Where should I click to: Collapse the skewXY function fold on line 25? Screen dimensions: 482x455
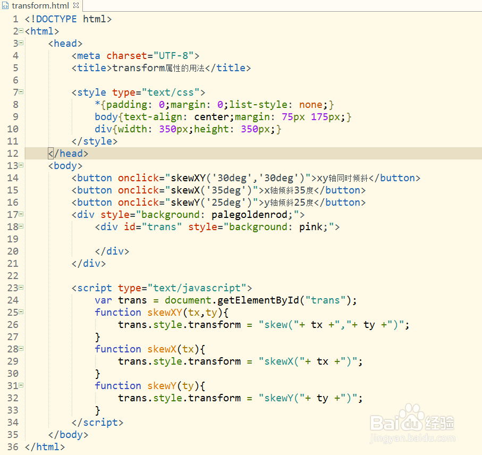click(x=21, y=312)
